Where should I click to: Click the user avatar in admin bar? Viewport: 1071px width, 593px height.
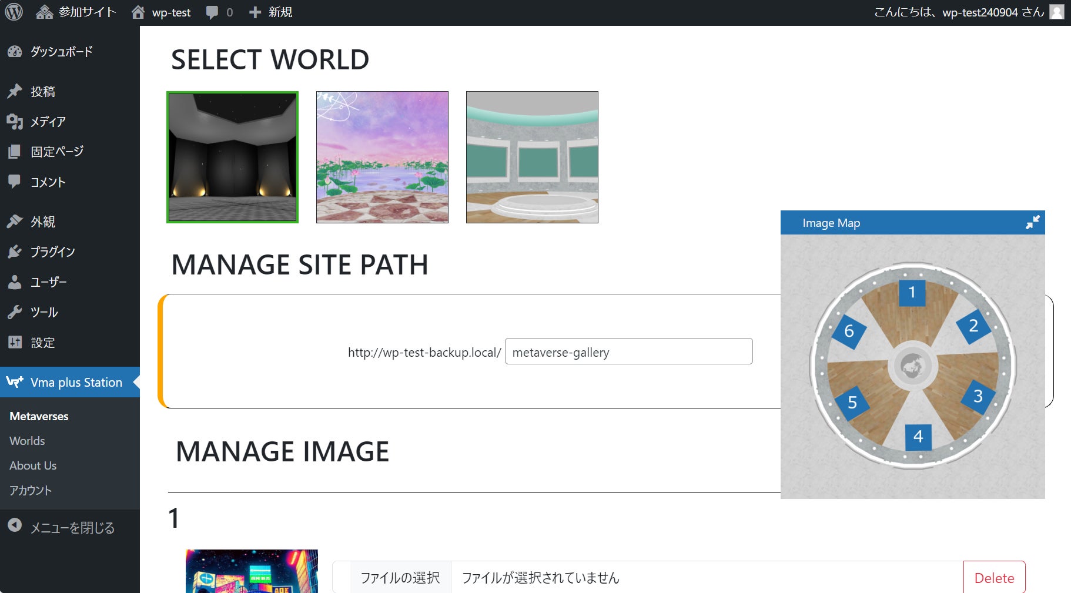pos(1057,12)
